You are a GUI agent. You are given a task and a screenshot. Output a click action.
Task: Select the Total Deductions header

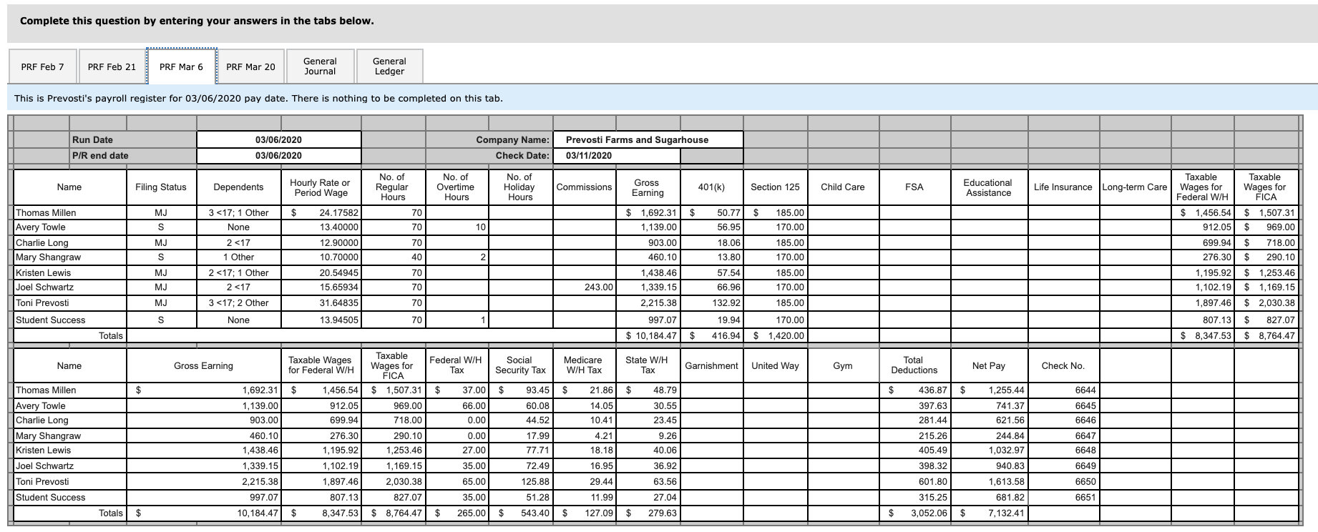pos(914,365)
